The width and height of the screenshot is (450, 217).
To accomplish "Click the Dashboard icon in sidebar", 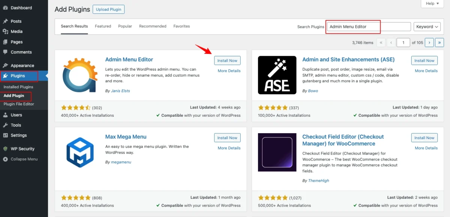I will click(x=5, y=7).
